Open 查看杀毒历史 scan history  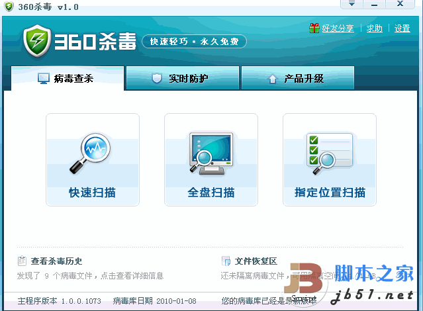pyautogui.click(x=56, y=261)
